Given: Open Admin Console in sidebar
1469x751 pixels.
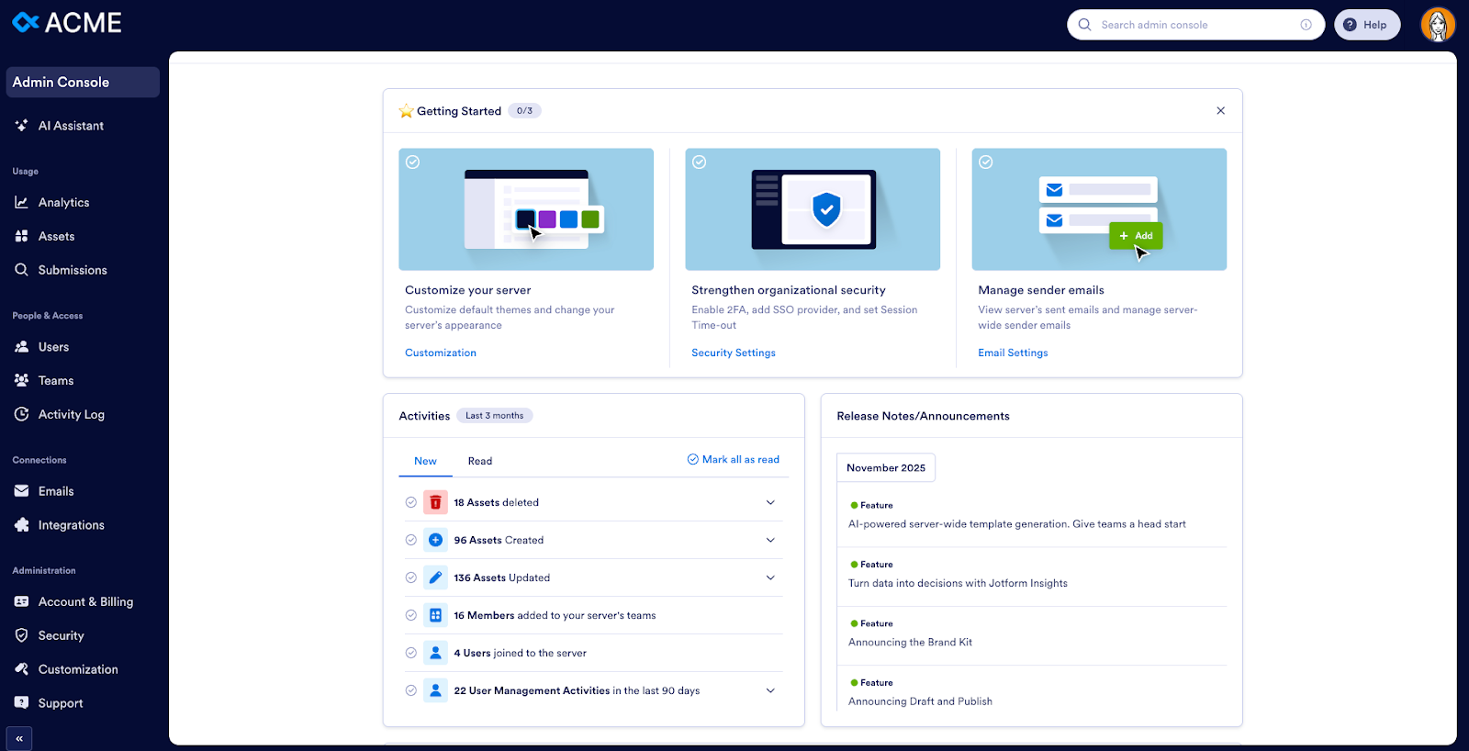Looking at the screenshot, I should (83, 82).
